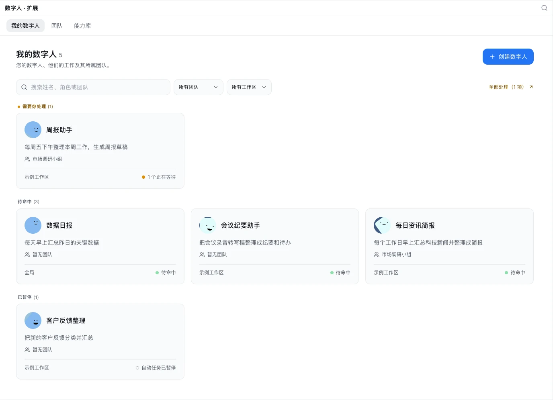Click the team icon in the 每日资讯简报 card
Viewport: 553px width, 400px height.
[377, 255]
